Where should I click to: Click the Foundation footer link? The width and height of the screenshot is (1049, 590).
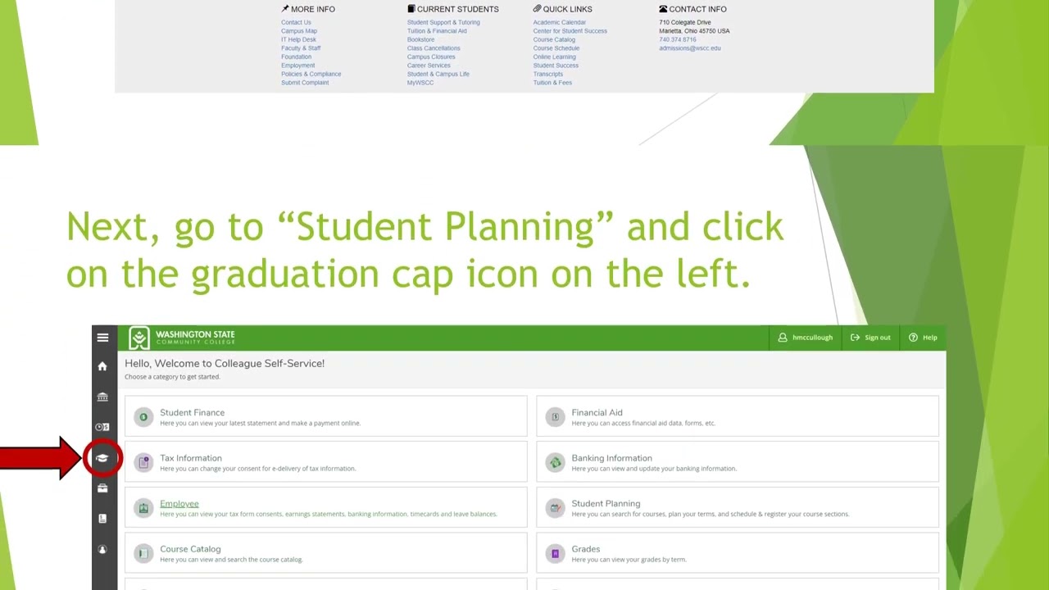[296, 57]
